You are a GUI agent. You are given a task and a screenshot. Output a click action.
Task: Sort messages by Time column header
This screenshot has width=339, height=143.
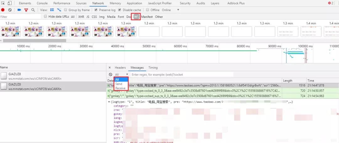323,81
